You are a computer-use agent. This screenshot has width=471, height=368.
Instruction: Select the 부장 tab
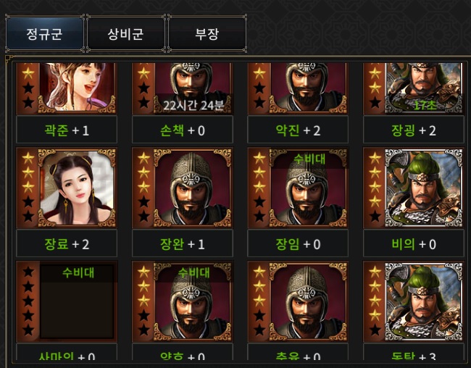[x=207, y=34]
